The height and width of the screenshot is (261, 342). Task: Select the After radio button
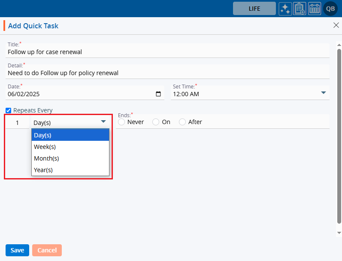click(182, 122)
